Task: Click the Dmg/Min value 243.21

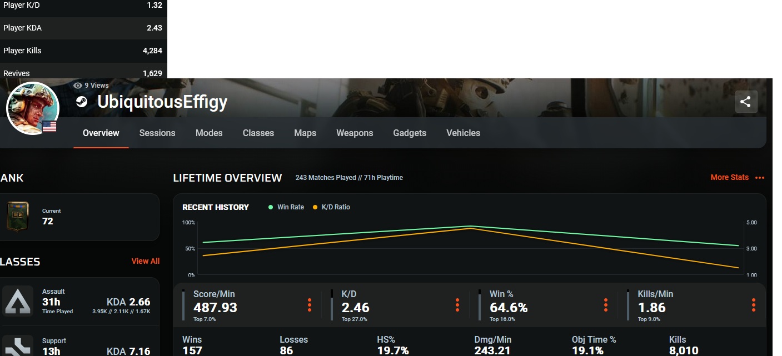Action: pyautogui.click(x=492, y=350)
